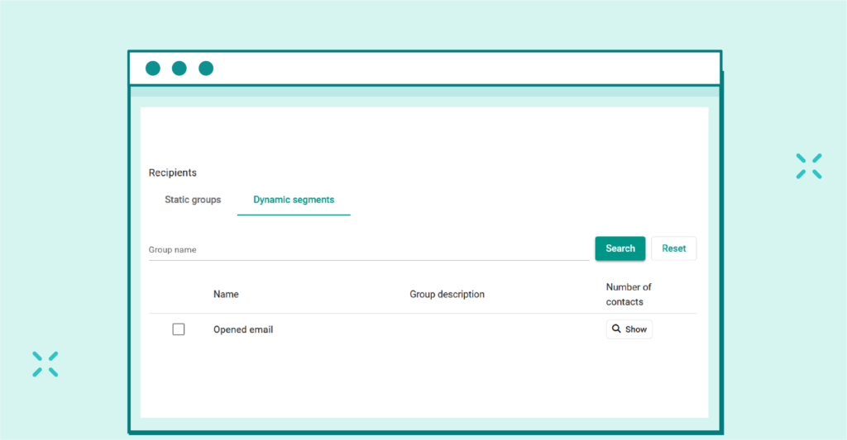Click the first teal dot in title bar

(x=153, y=69)
